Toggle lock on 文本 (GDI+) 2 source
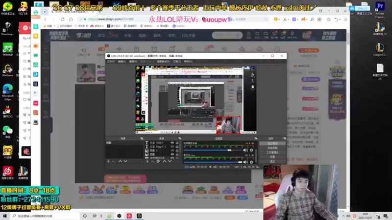The width and height of the screenshot is (392, 220). (177, 147)
